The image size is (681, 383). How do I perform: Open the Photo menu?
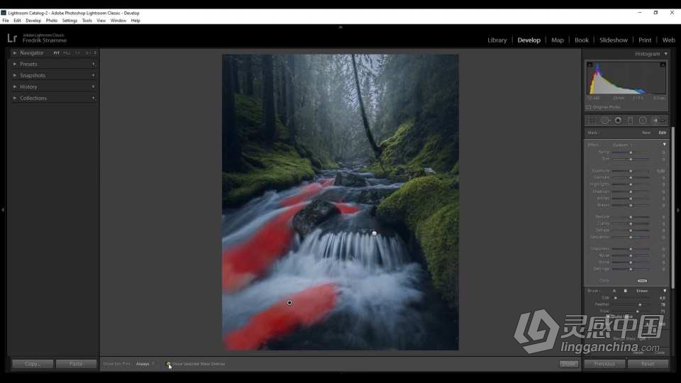click(52, 21)
